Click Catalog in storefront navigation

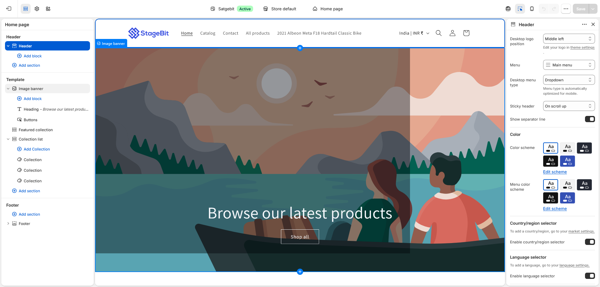[x=208, y=33]
